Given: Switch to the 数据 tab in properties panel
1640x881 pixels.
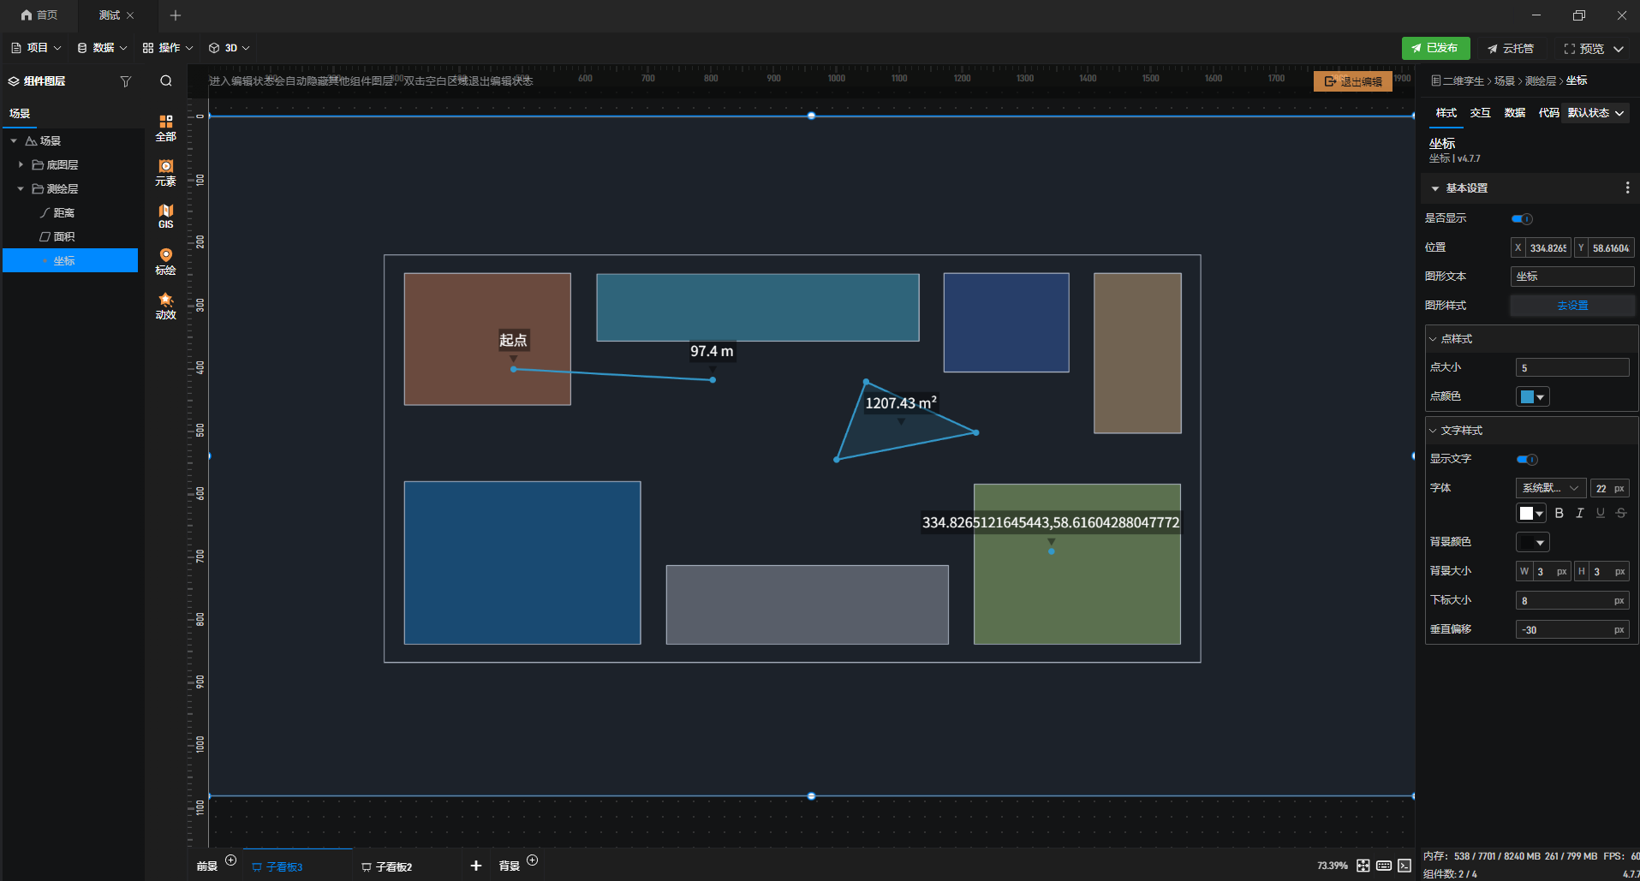Looking at the screenshot, I should [x=1515, y=113].
